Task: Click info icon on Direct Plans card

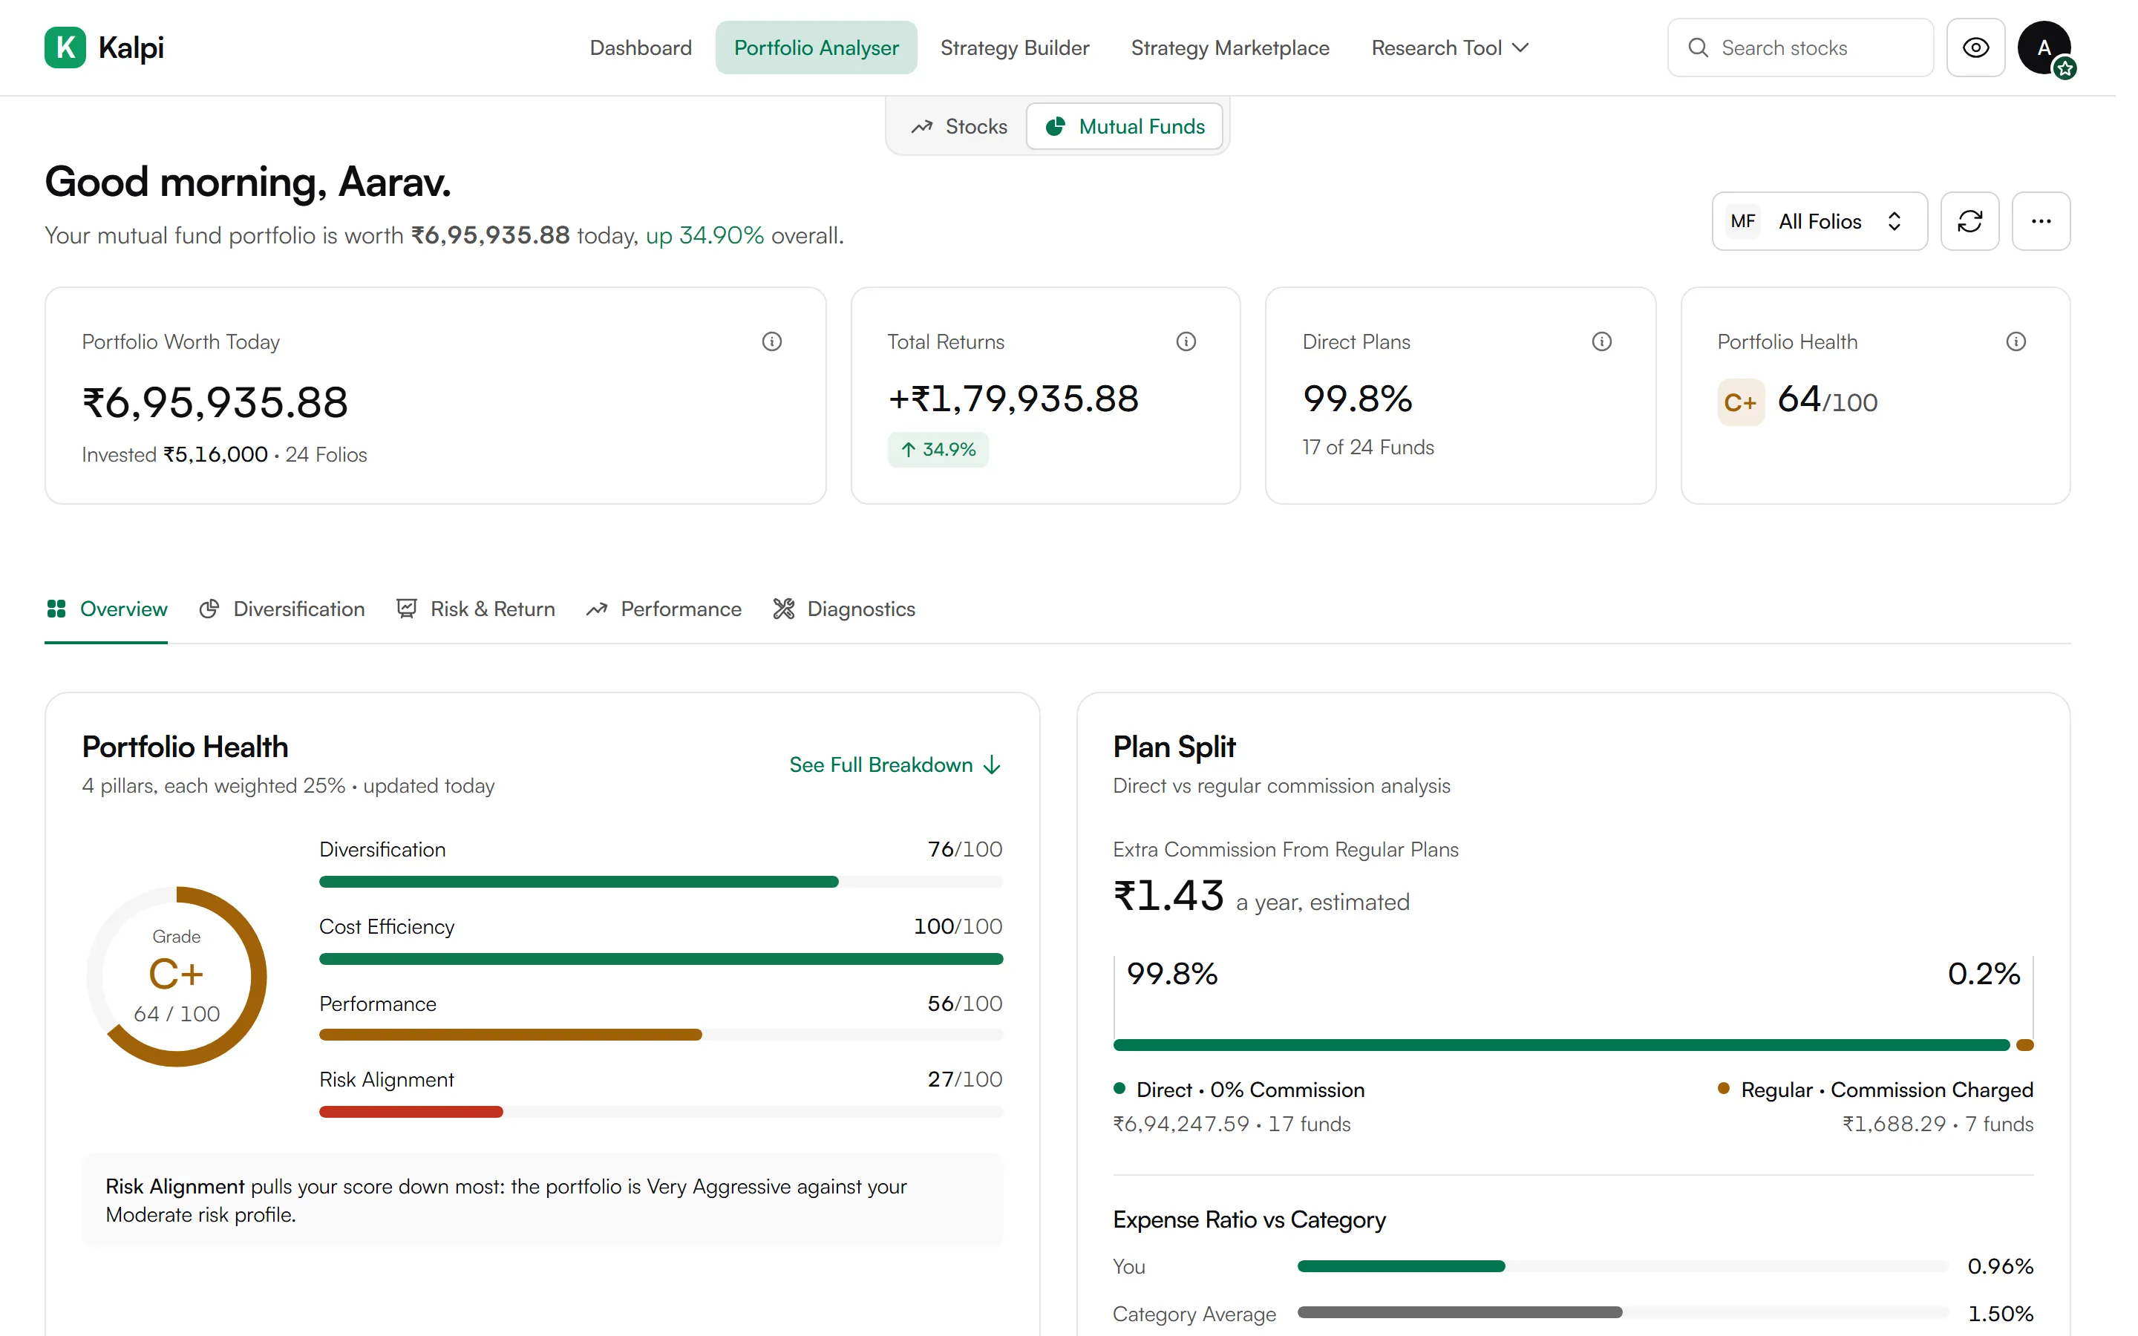Action: pos(1601,342)
